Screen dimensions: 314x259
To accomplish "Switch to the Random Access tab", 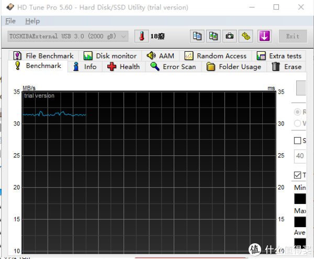I will tap(216, 56).
